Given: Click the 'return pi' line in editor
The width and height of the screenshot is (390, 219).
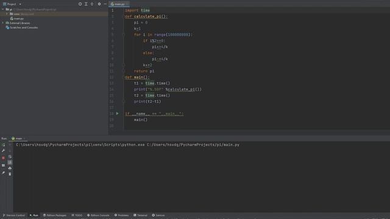Looking at the screenshot, I should point(144,71).
